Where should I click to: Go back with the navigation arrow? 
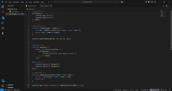[49, 2]
